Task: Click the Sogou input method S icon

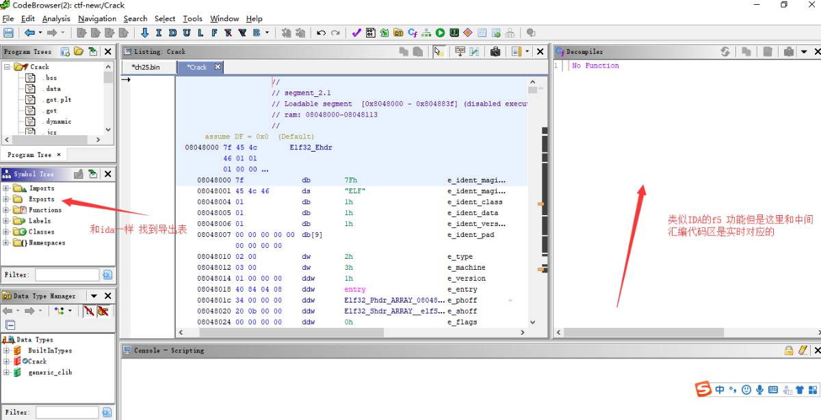Action: (703, 389)
